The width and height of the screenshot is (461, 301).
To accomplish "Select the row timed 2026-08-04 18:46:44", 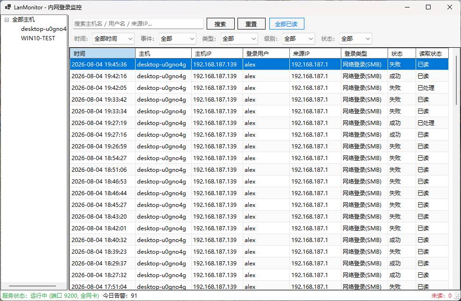I will click(259, 193).
